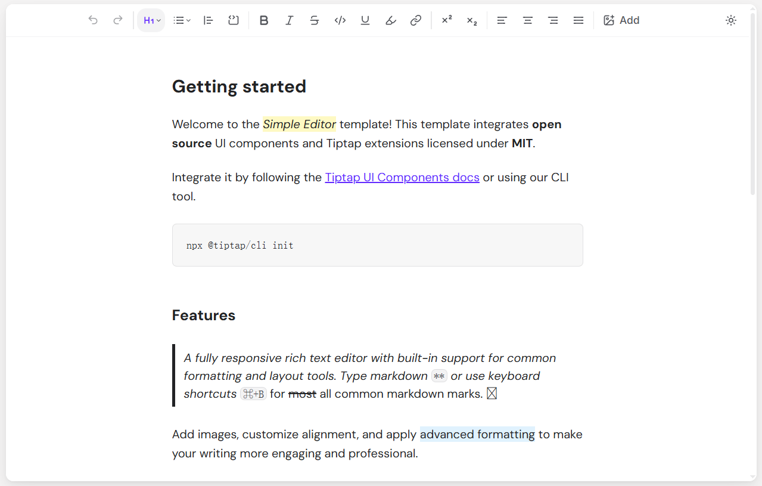The width and height of the screenshot is (762, 486).
Task: Toggle bold formatting
Action: pyautogui.click(x=264, y=20)
